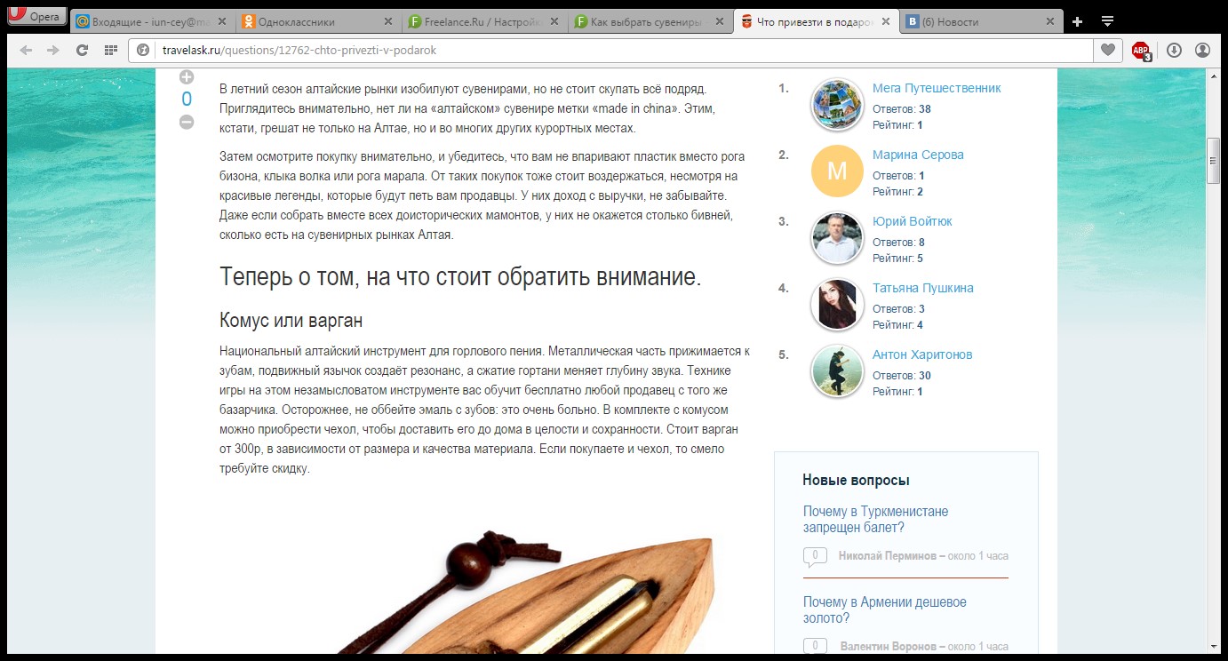The image size is (1228, 661).
Task: Click comment count bubble by Валентин Воронов
Action: point(815,647)
